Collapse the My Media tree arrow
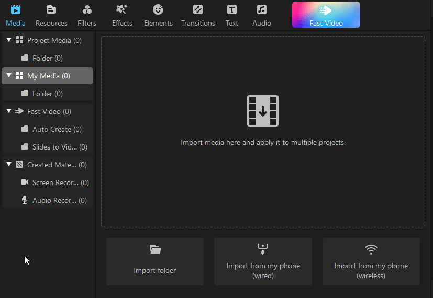Viewport: 433px width, 298px height. (9, 75)
